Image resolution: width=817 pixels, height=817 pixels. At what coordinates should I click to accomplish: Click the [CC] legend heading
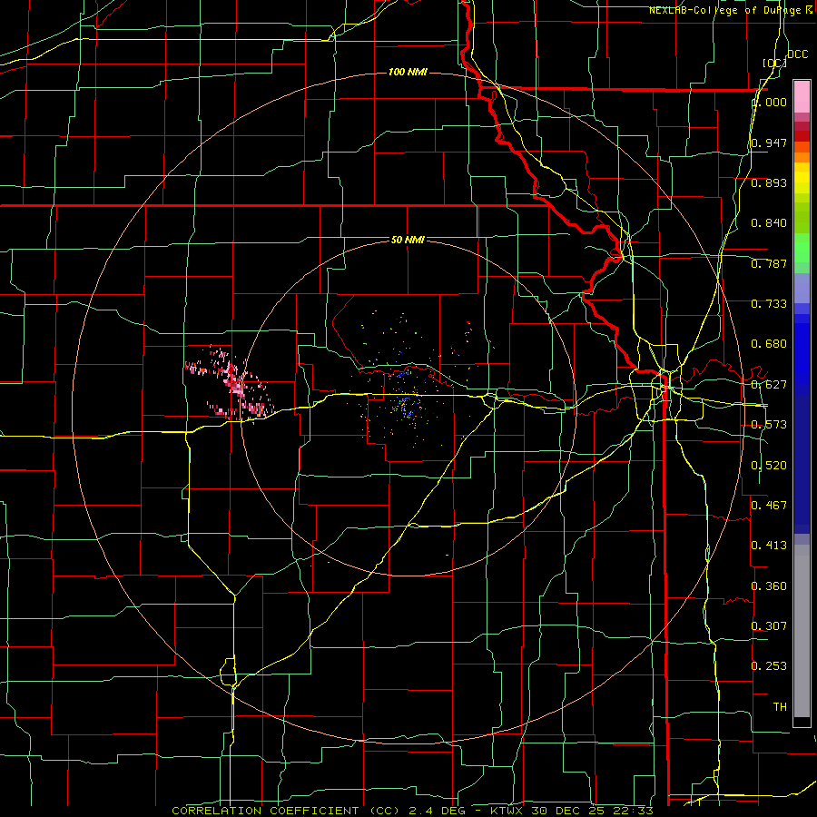click(x=774, y=63)
